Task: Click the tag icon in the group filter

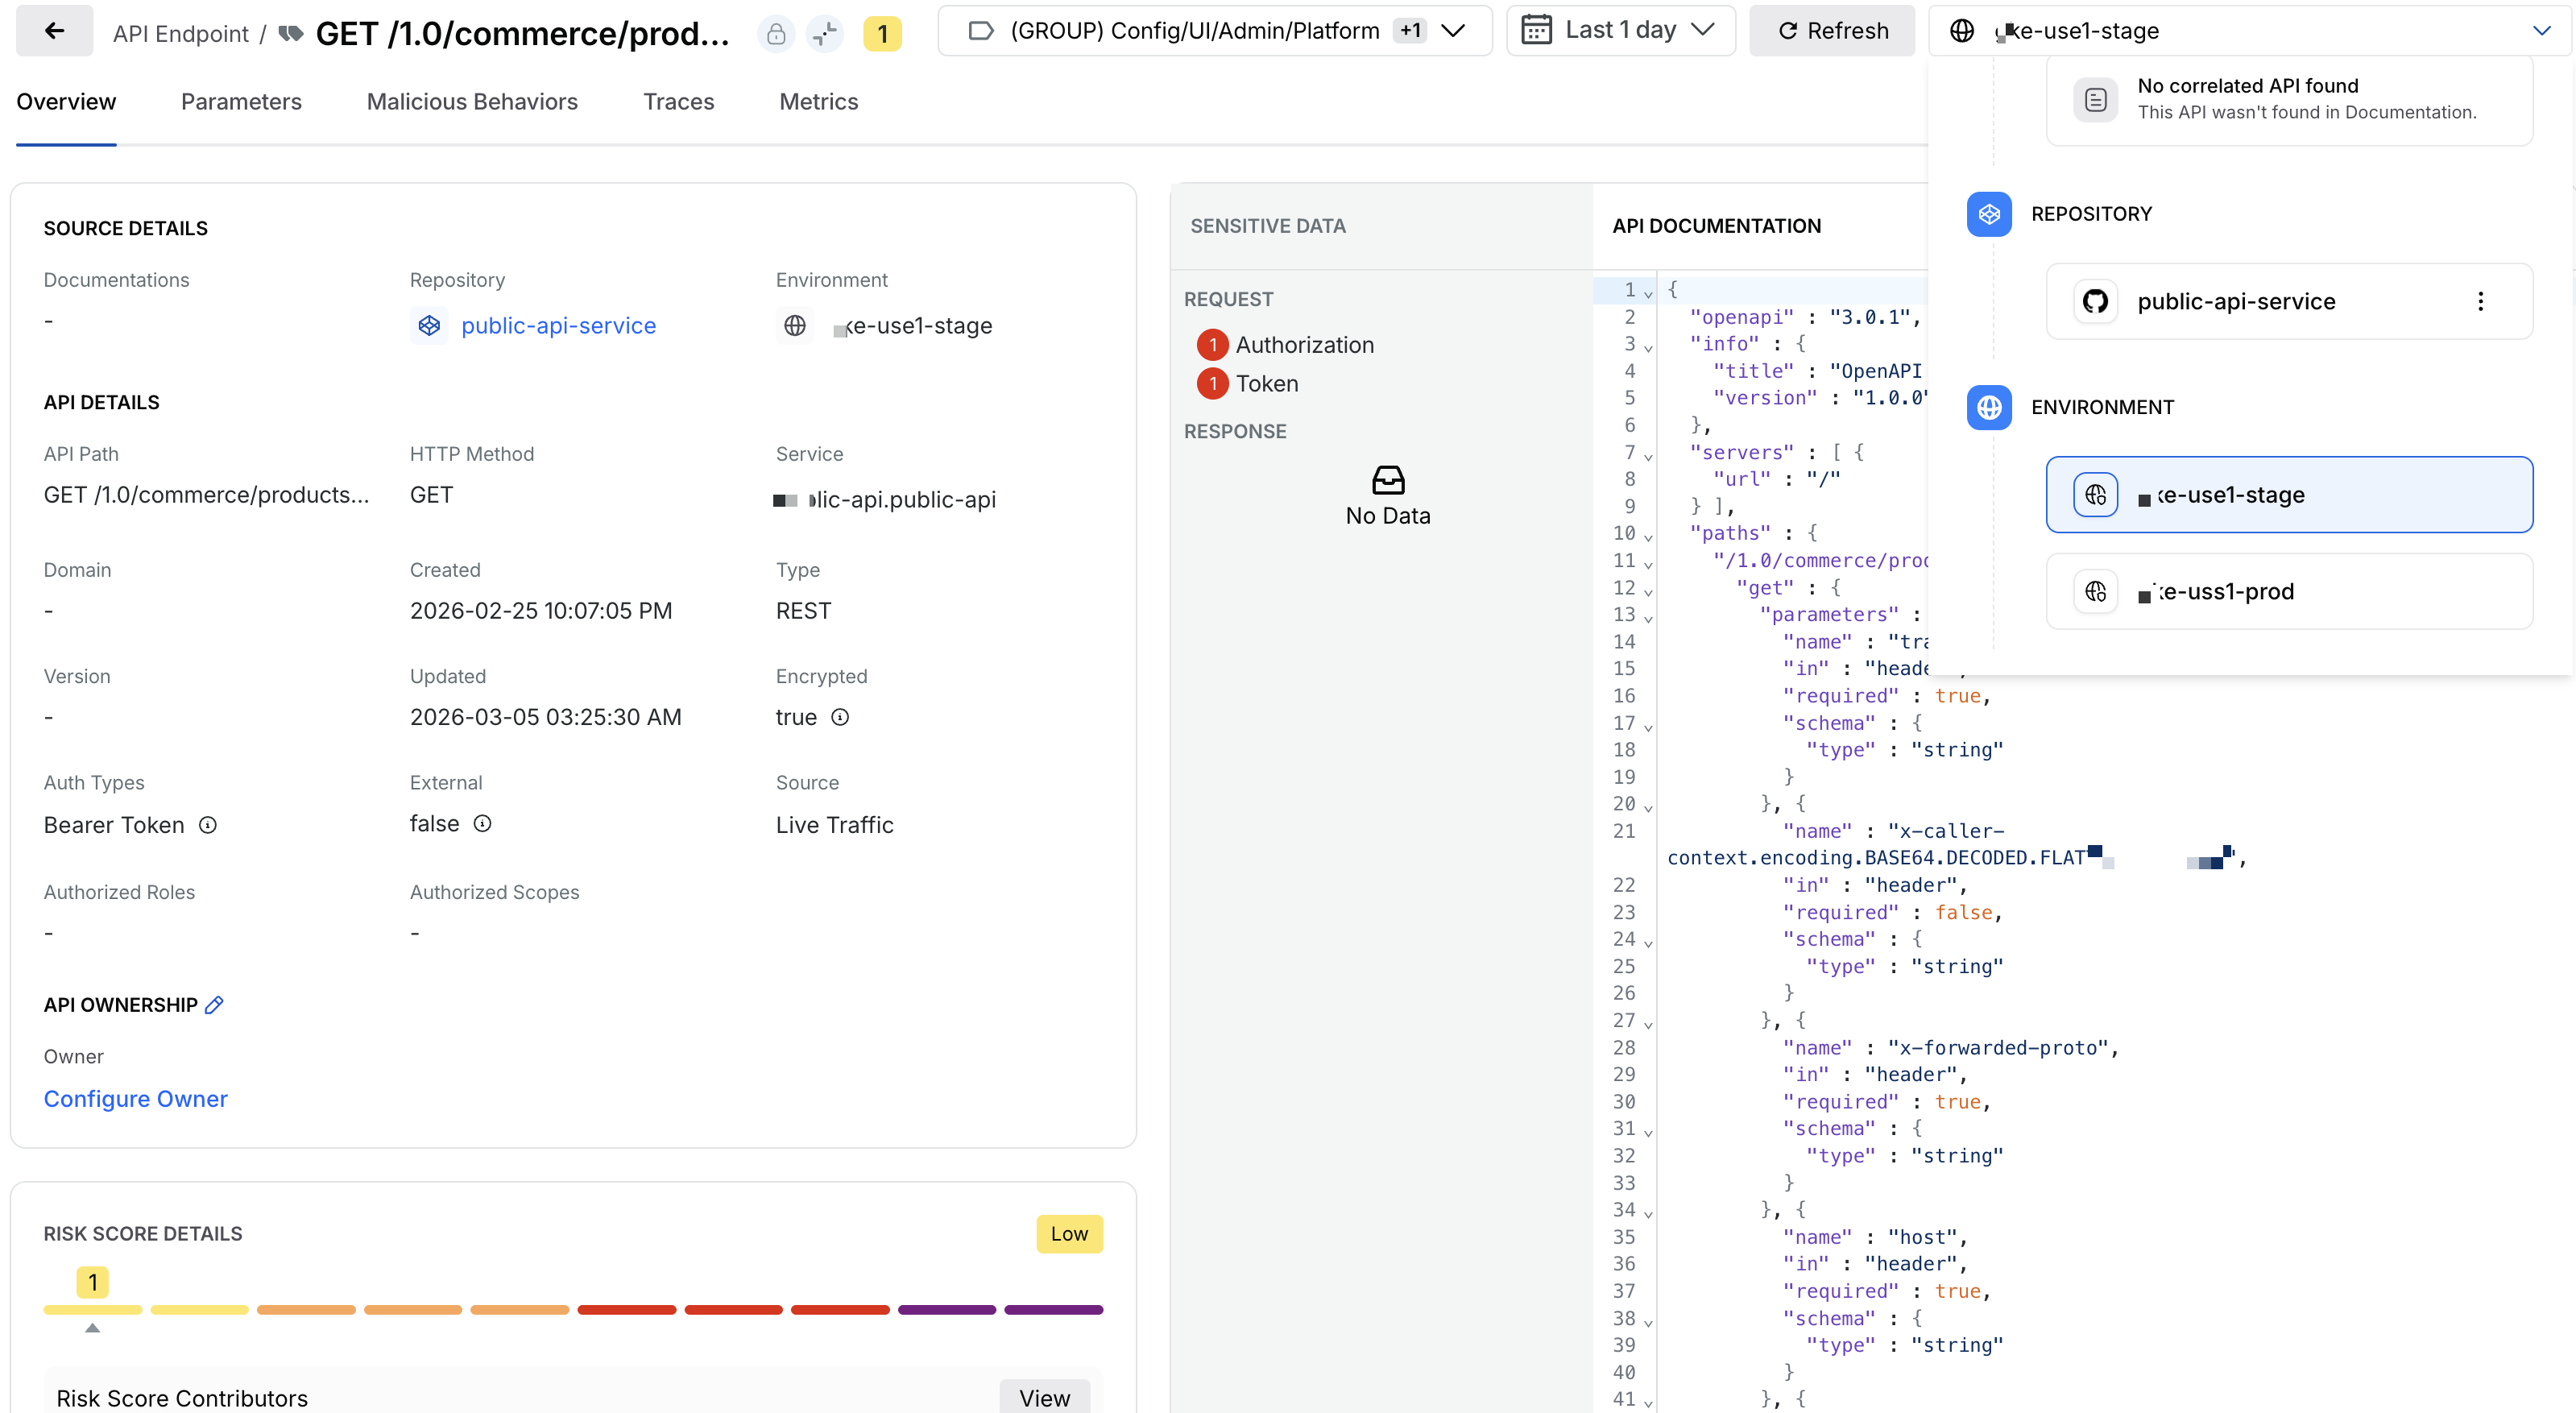Action: tap(981, 31)
